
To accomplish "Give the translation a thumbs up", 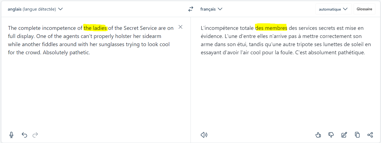I will [318, 135].
